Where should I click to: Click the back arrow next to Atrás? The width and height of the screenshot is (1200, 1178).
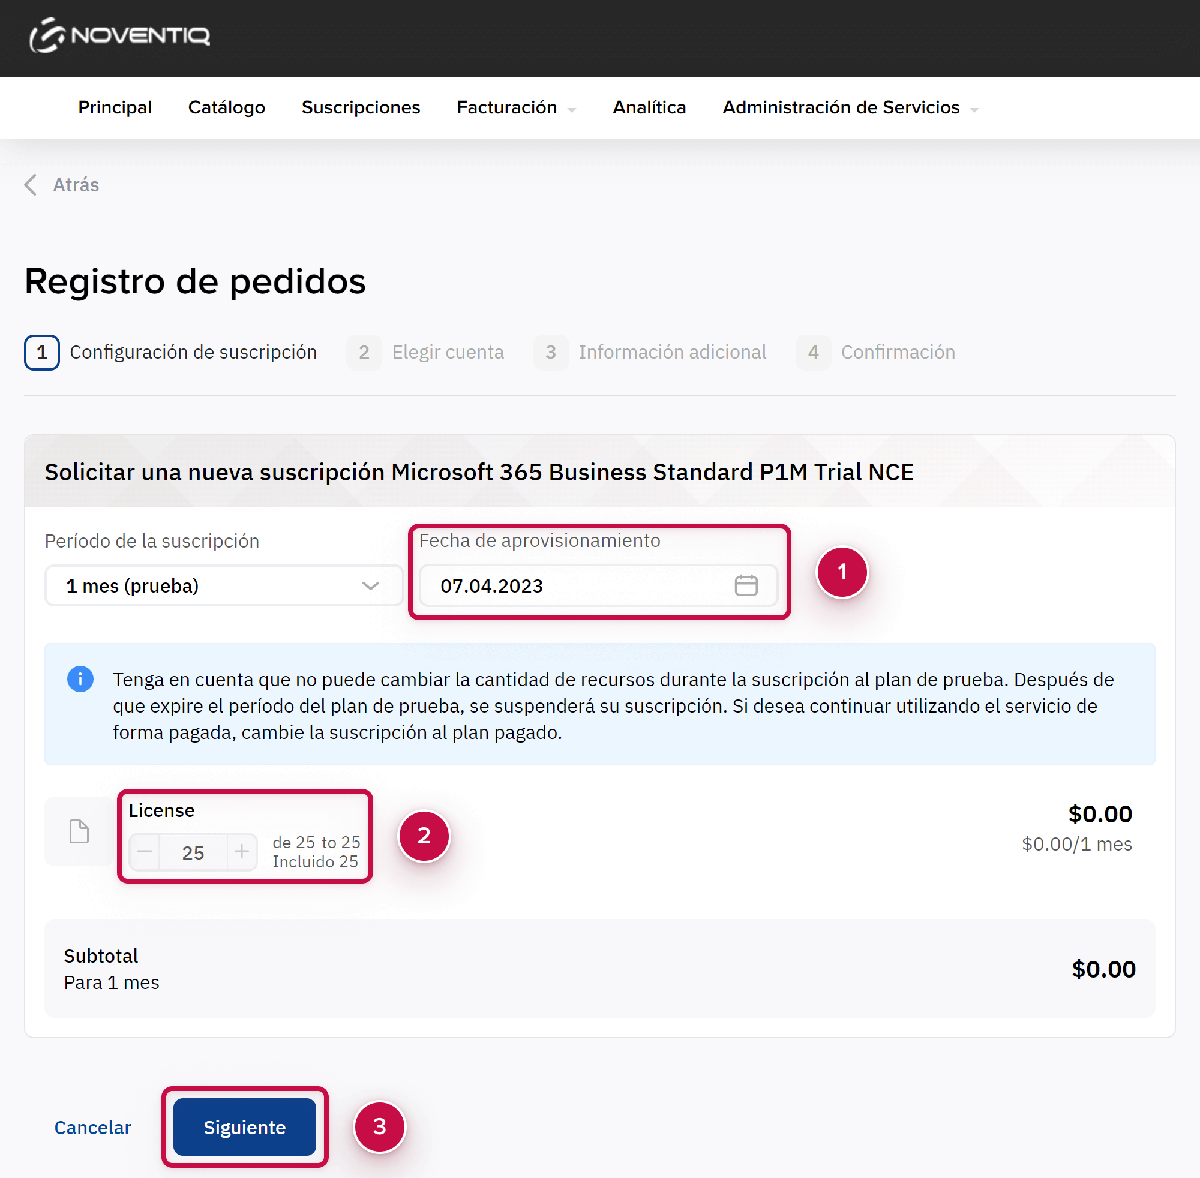point(31,184)
